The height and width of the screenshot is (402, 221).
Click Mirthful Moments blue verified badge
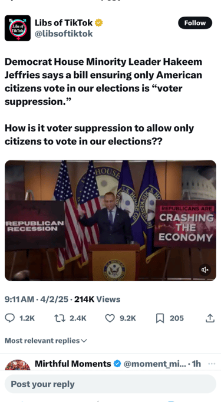117,364
